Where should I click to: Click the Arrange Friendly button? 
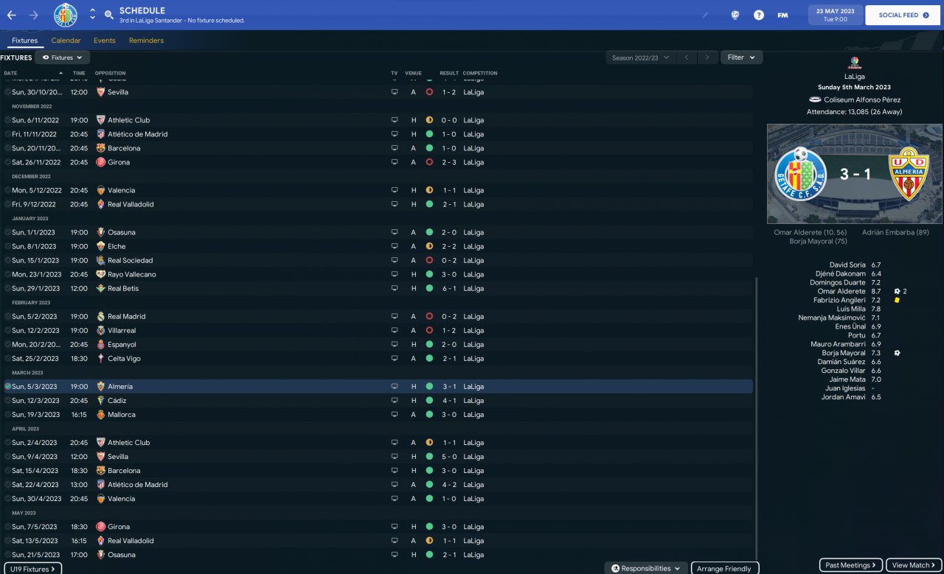click(x=723, y=568)
